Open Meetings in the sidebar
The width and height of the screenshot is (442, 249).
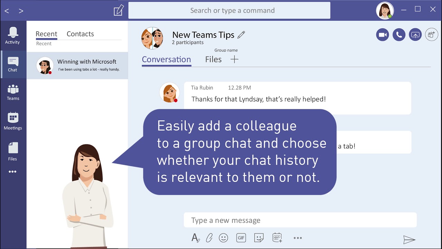coord(13,121)
